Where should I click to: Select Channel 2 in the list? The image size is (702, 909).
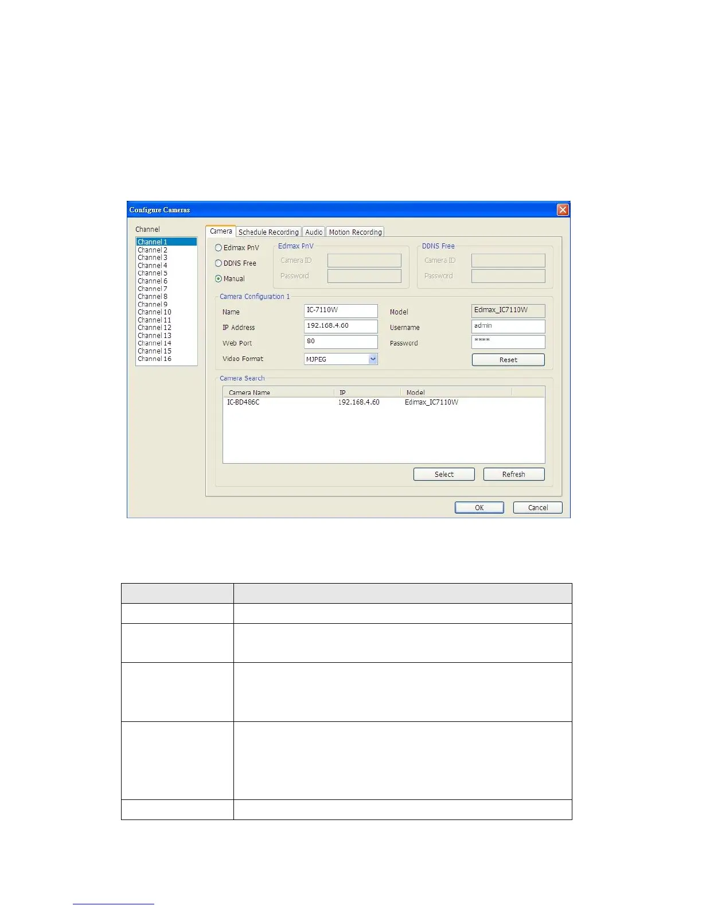[166, 250]
